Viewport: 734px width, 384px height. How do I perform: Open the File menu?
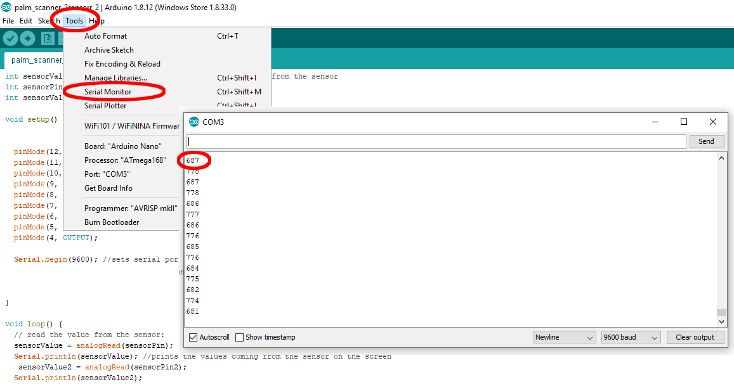coord(8,20)
